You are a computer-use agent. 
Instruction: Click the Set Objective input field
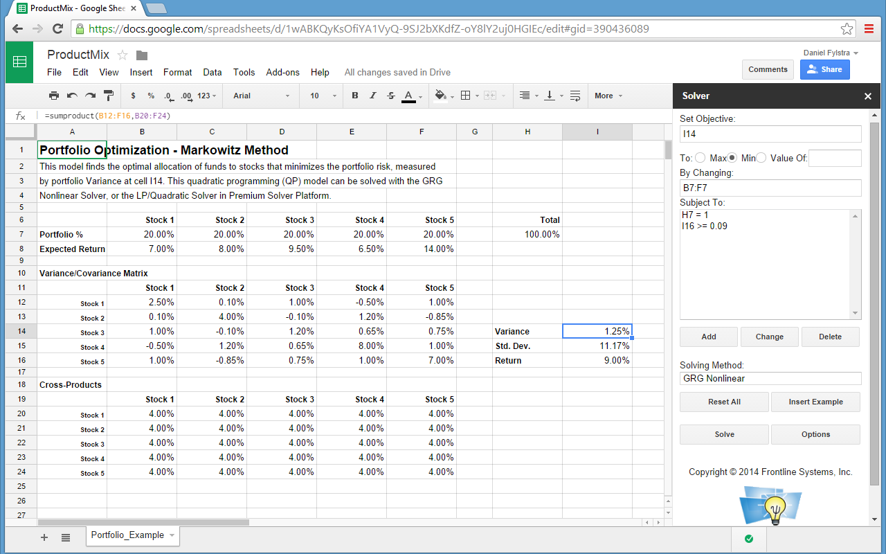pos(770,134)
